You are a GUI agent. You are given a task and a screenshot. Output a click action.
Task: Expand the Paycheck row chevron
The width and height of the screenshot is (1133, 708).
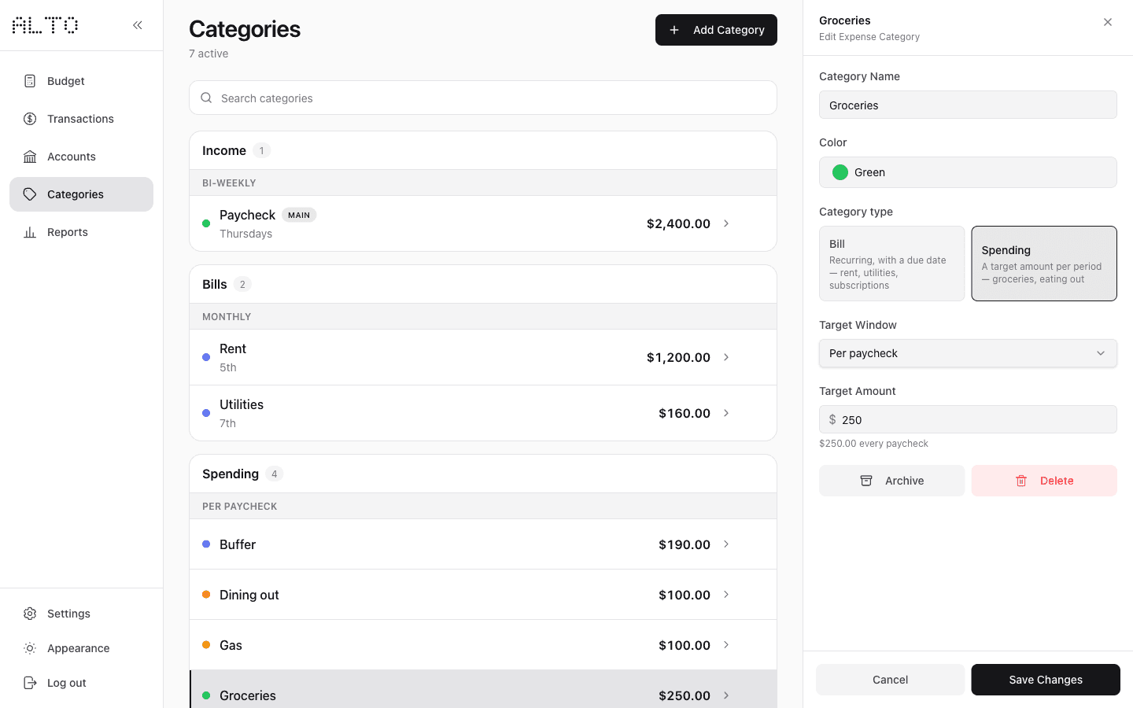click(726, 223)
